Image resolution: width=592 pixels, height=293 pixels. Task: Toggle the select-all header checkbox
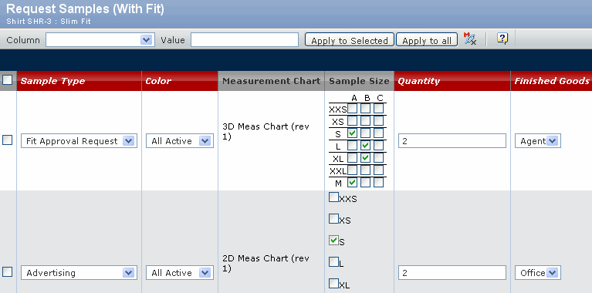pos(7,80)
